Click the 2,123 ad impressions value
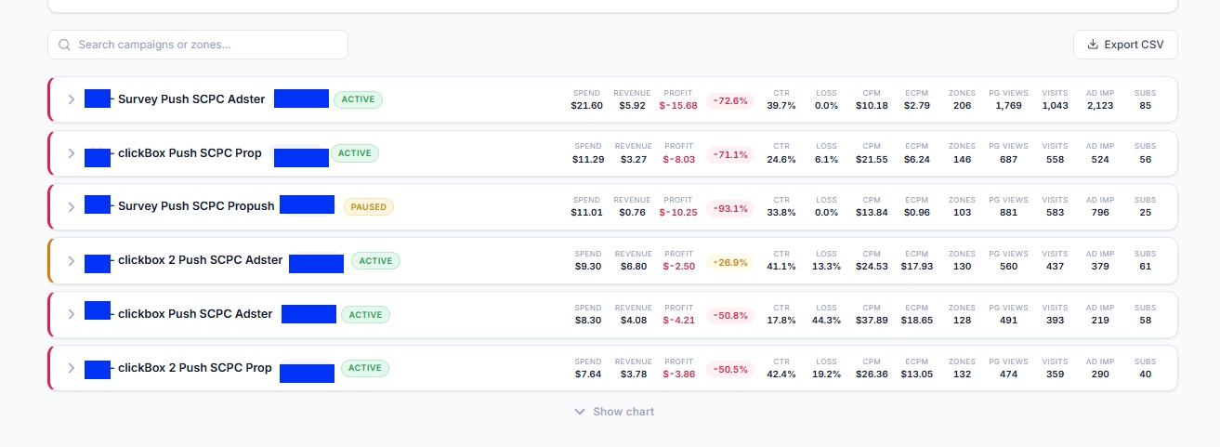 pos(1099,106)
